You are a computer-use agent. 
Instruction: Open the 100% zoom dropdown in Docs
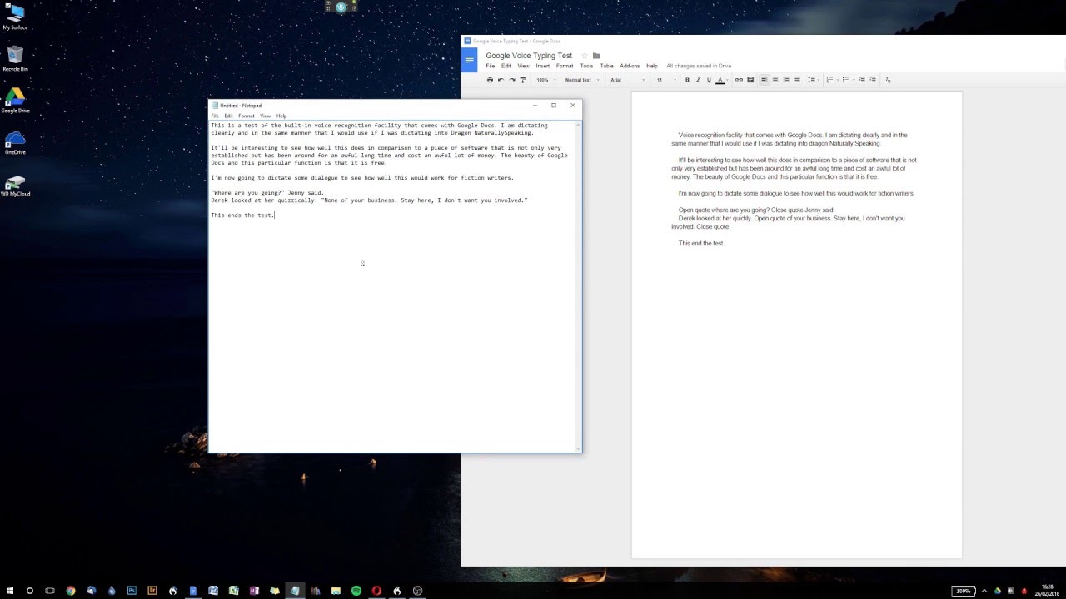coord(545,80)
